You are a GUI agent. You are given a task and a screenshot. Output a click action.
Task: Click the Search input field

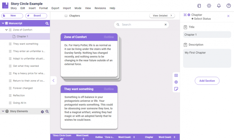pyautogui.click(x=142, y=25)
